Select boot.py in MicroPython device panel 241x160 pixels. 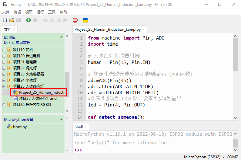20,127
